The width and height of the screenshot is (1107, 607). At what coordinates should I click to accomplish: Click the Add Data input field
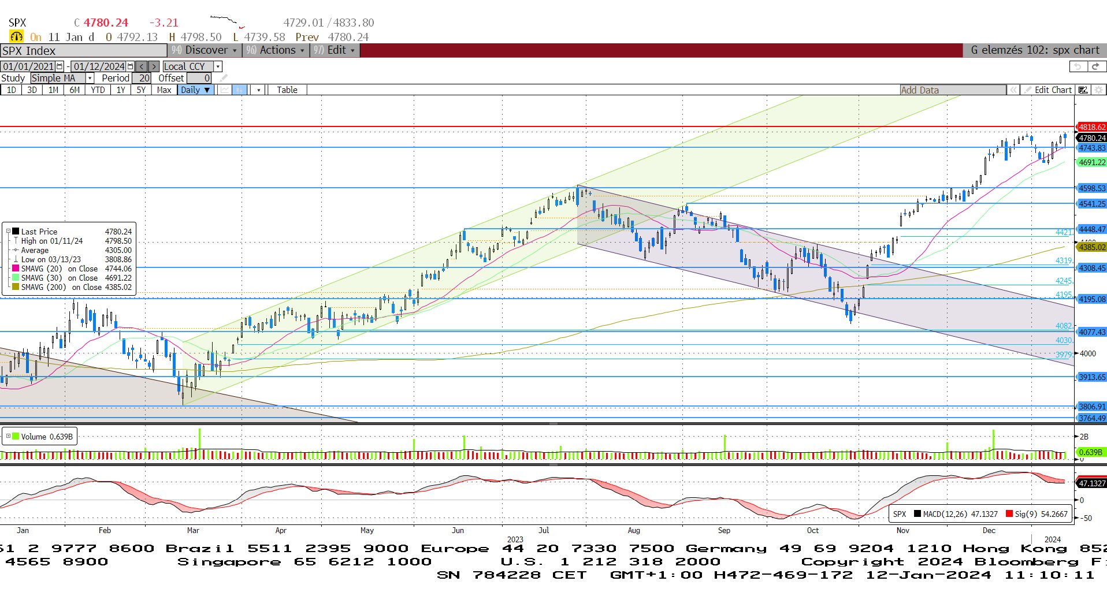pyautogui.click(x=953, y=90)
